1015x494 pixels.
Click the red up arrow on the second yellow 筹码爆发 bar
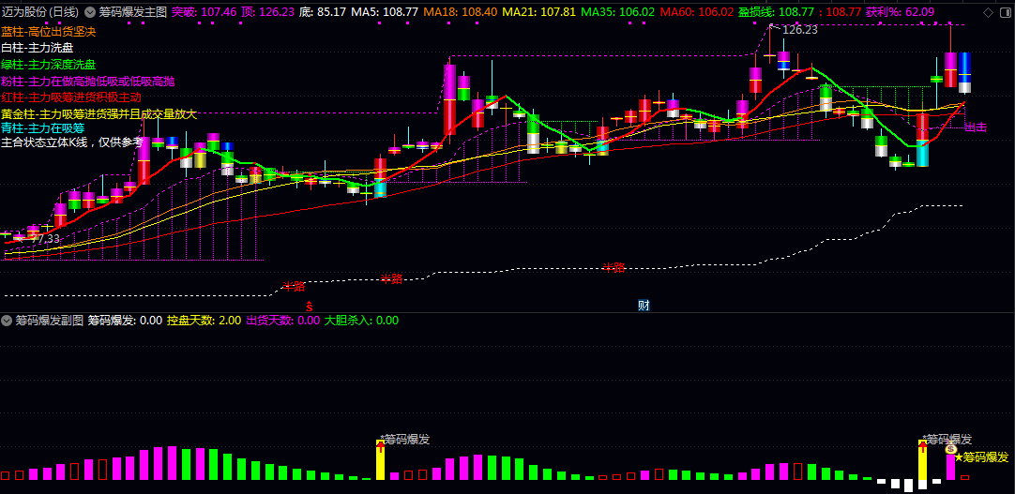[x=922, y=445]
